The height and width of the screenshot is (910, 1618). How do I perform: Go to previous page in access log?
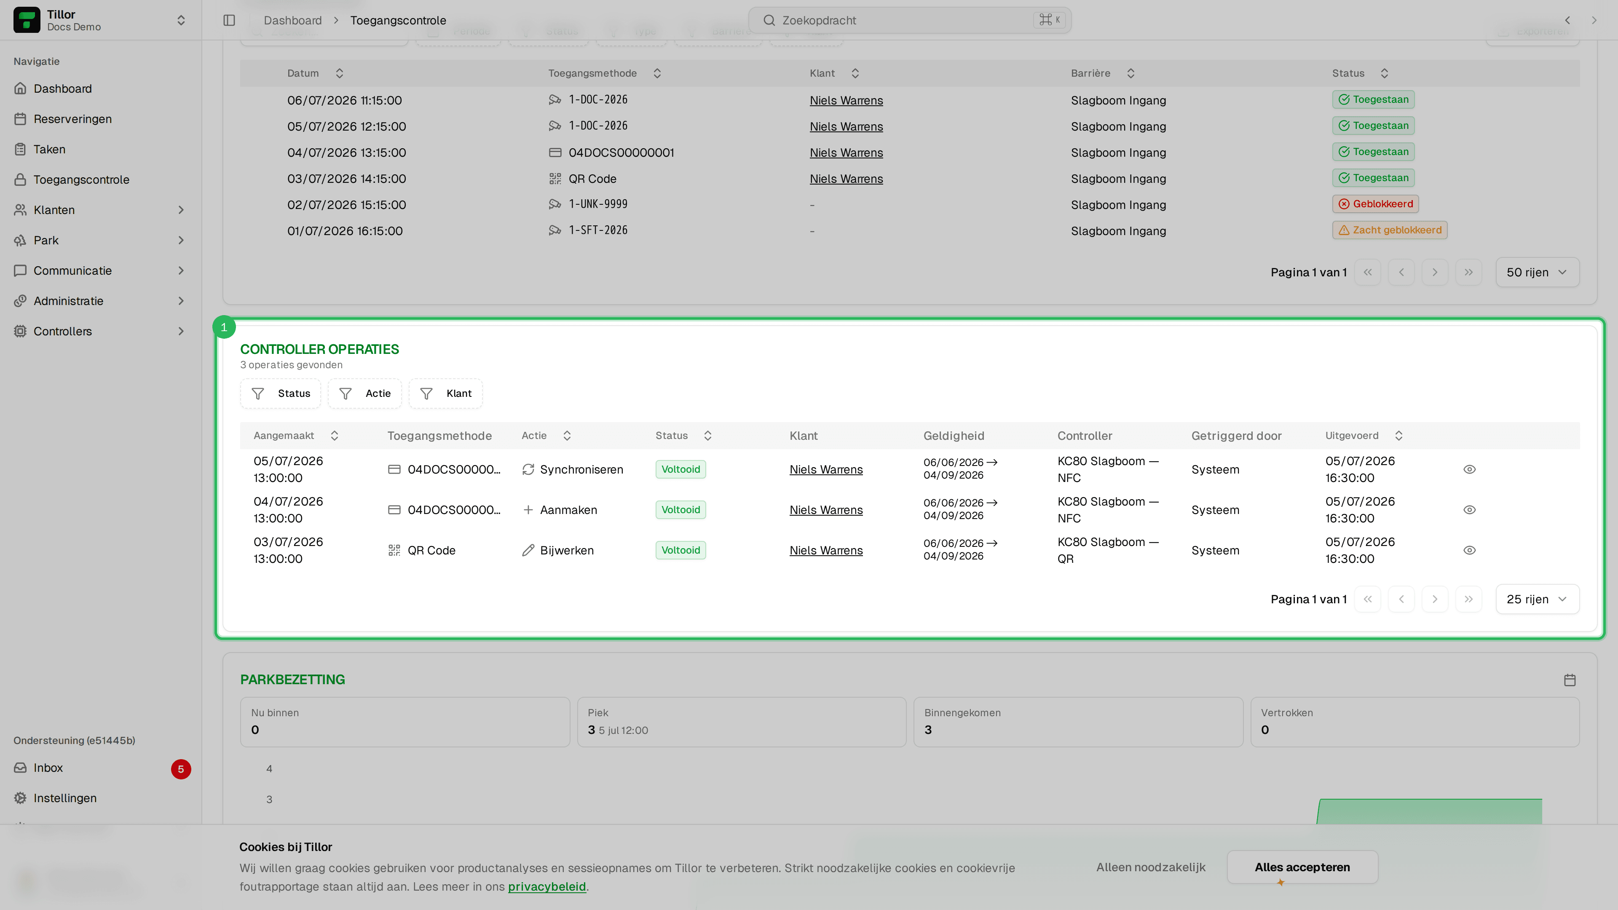1401,272
